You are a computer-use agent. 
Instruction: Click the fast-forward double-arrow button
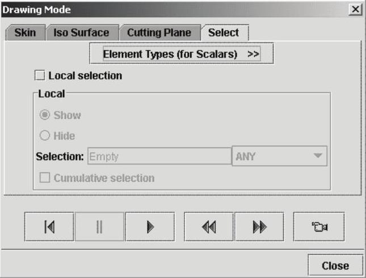point(259,227)
